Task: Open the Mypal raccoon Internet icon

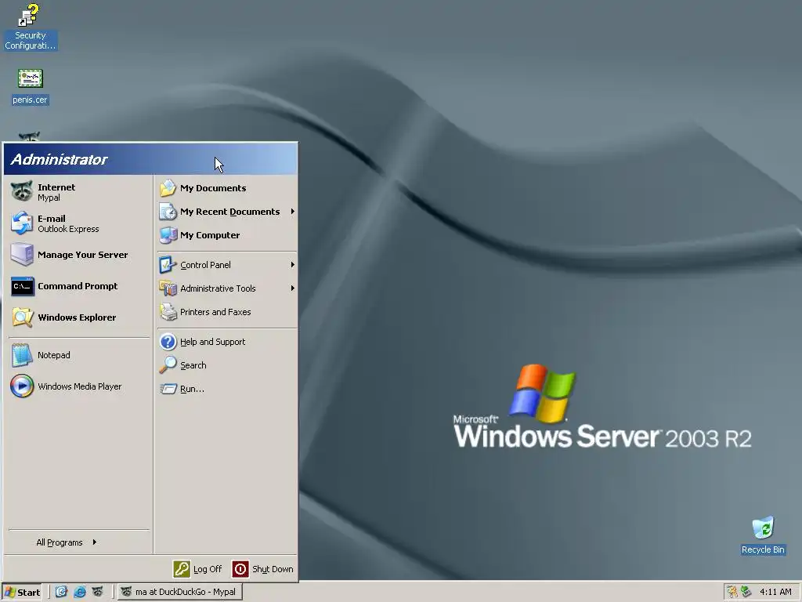Action: (x=22, y=192)
